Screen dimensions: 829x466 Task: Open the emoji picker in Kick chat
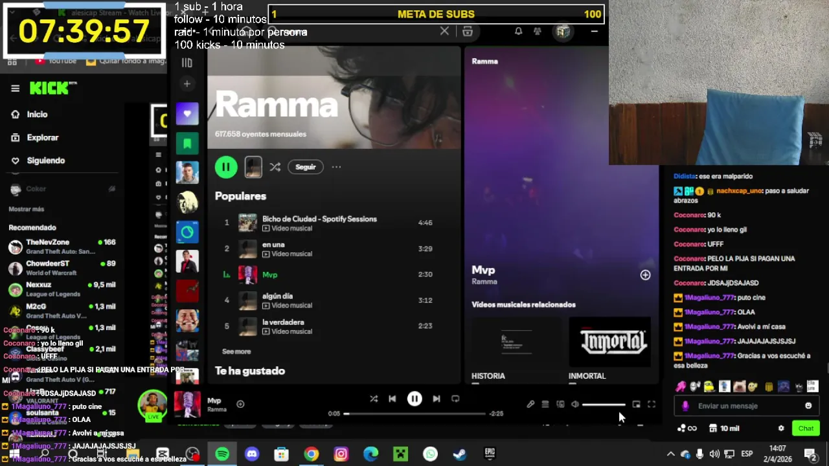808,406
